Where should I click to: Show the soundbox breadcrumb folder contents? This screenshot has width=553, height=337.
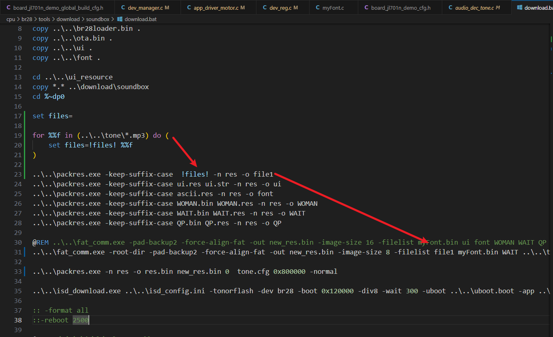(98, 19)
